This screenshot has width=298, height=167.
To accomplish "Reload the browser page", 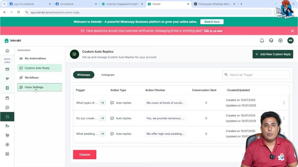I will (x=18, y=12).
